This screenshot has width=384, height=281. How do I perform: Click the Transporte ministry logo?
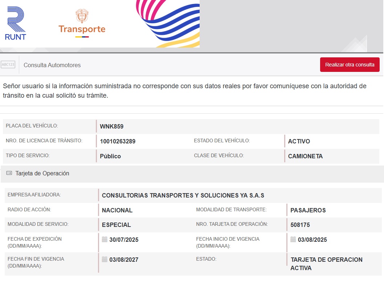click(x=82, y=24)
